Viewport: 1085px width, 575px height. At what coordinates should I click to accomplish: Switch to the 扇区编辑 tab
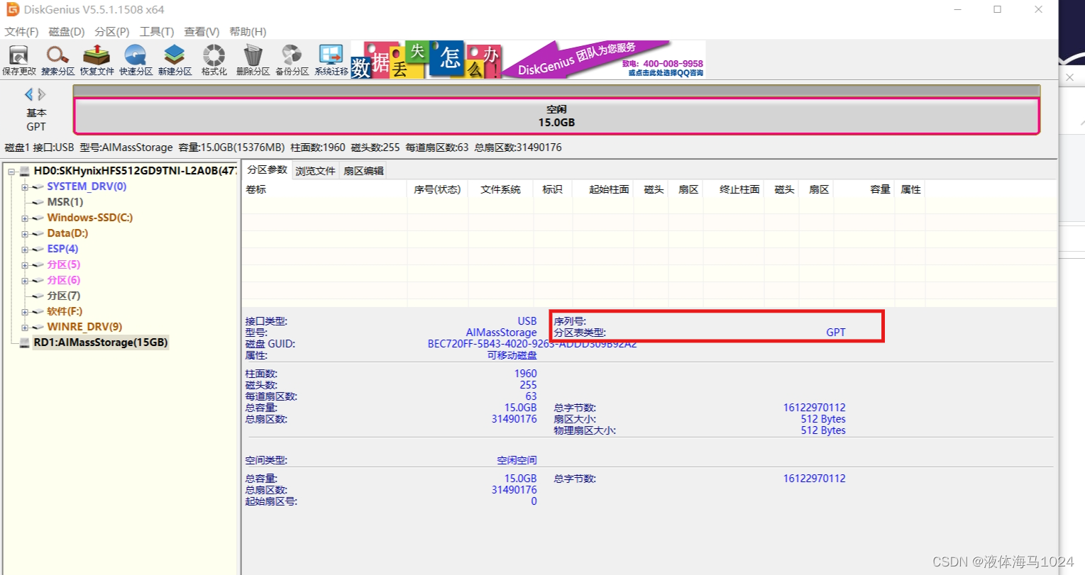pos(363,171)
